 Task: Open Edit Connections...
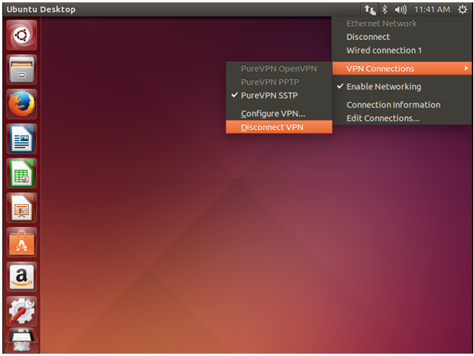(383, 118)
